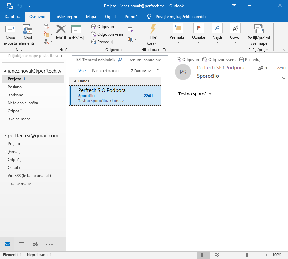Open the junk mail block icon menu
This screenshot has height=259, width=288.
coord(48,42)
